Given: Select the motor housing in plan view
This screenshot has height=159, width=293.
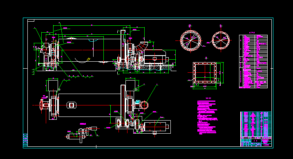Looking at the screenshot, I should 155,127.
